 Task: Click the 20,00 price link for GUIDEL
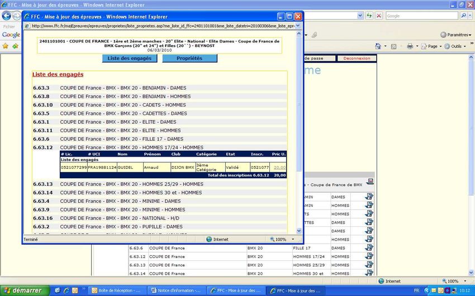pyautogui.click(x=279, y=167)
